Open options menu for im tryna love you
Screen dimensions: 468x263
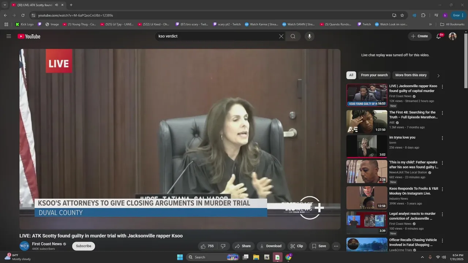[442, 138]
